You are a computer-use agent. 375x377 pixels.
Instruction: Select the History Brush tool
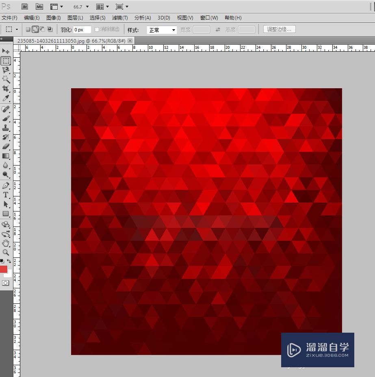click(x=6, y=137)
